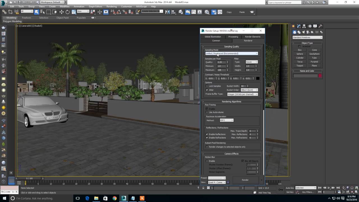Enable Motion Blur checkbox
Viewport: 359px width, 202px height.
coord(207,161)
